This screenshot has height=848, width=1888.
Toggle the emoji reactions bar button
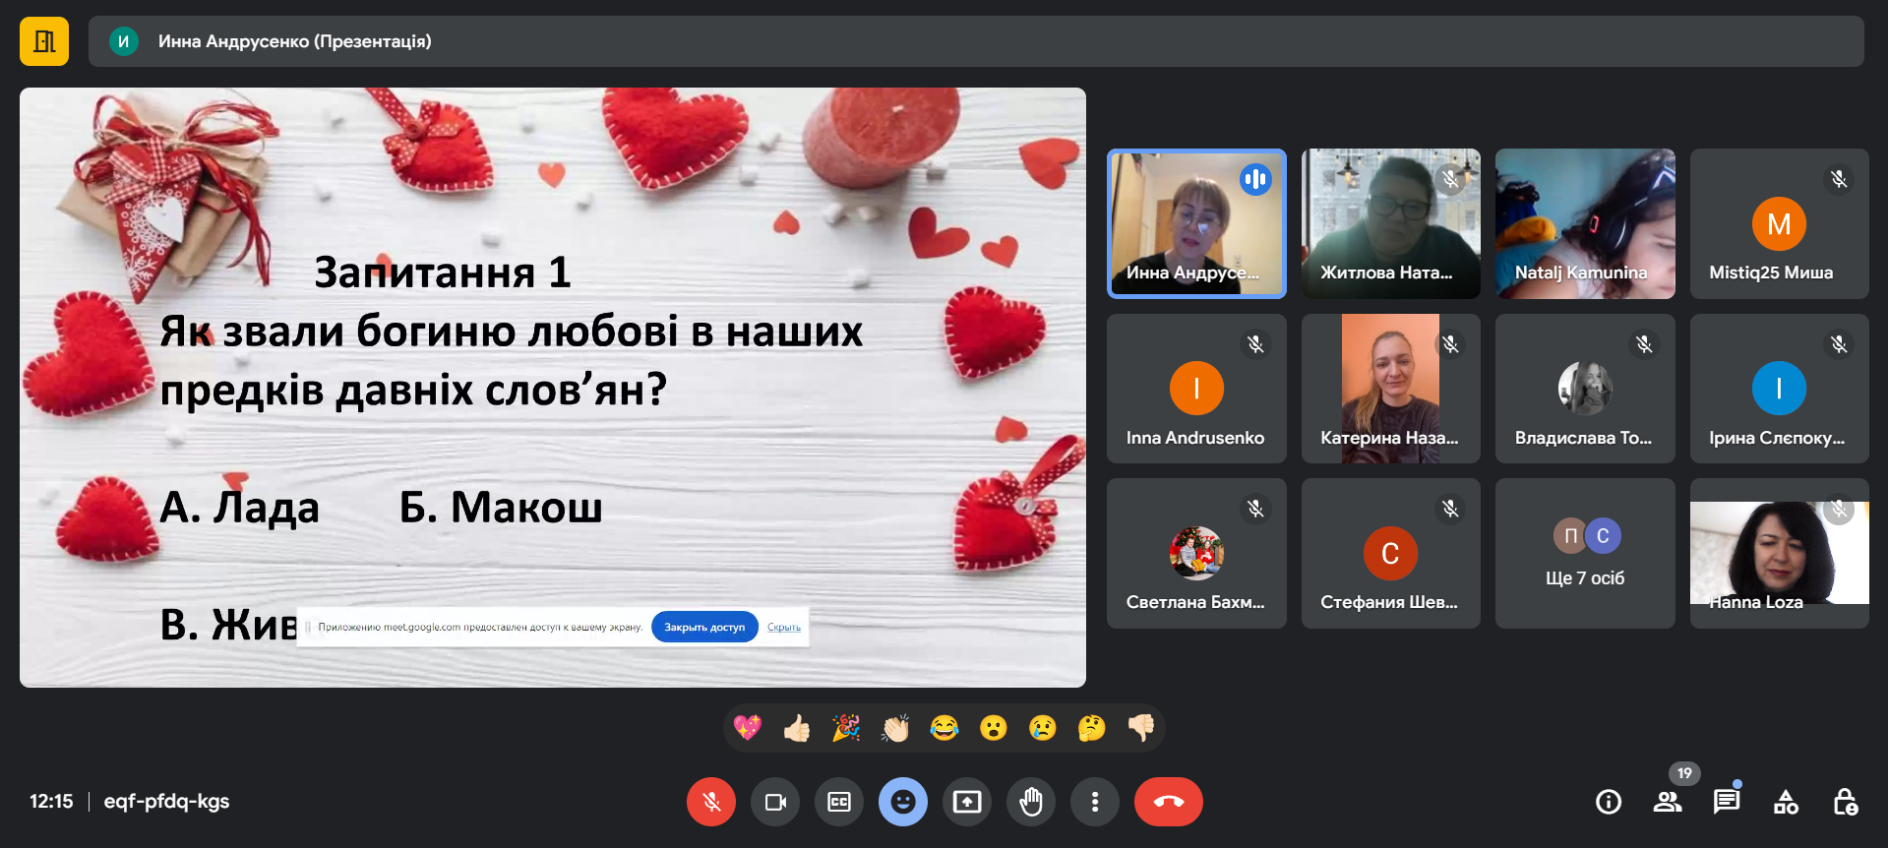(x=902, y=802)
